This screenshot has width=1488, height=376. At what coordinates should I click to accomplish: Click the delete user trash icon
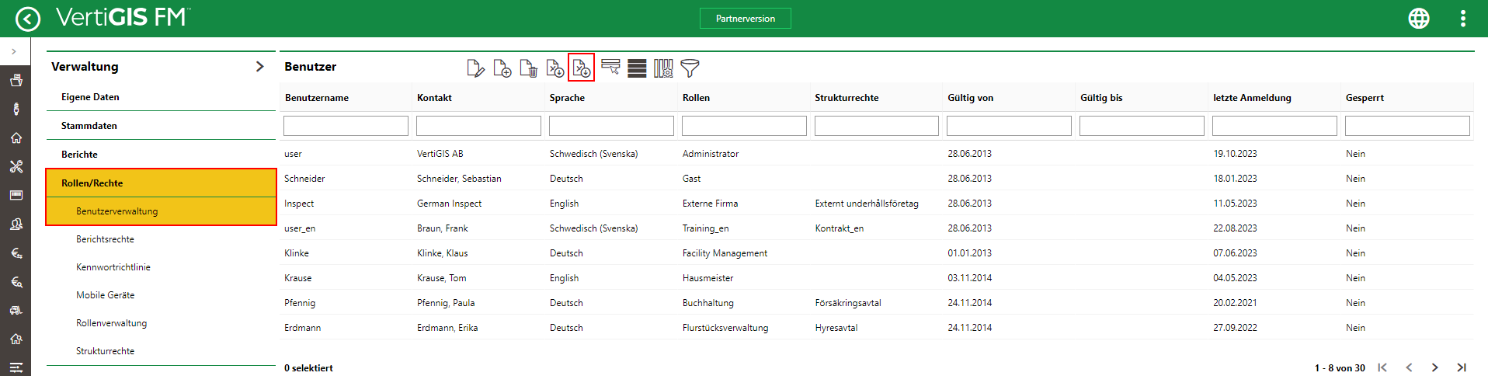529,68
